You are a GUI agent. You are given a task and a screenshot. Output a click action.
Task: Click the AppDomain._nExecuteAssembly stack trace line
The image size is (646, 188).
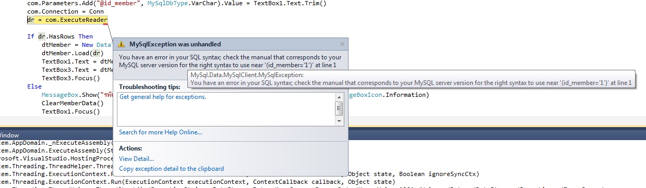point(56,143)
